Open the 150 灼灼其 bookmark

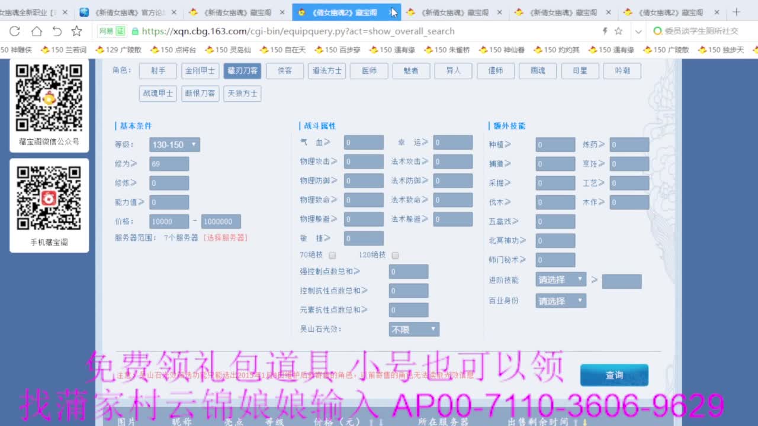[557, 50]
